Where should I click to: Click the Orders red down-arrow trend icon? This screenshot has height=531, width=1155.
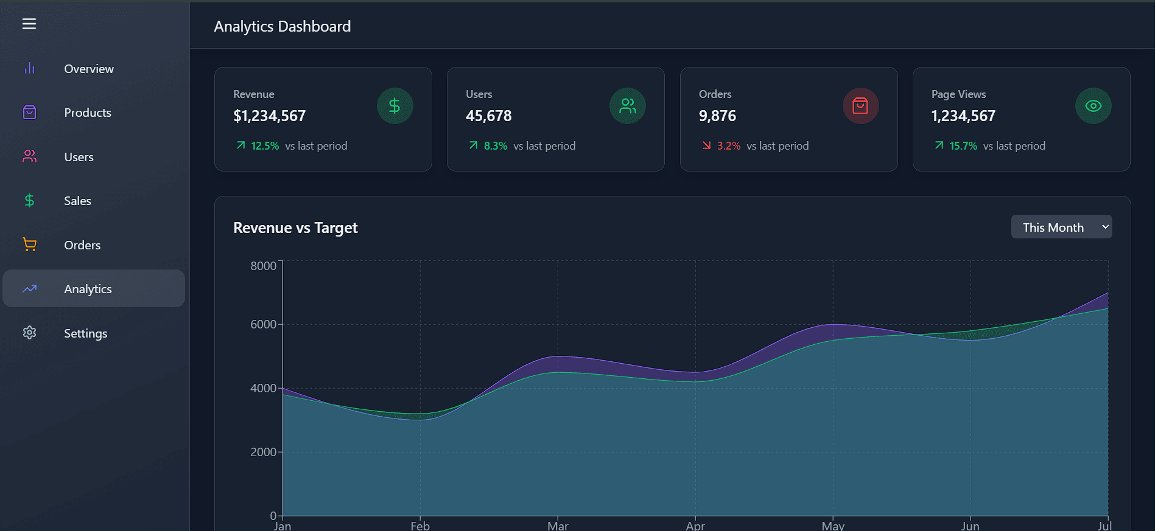click(x=706, y=145)
